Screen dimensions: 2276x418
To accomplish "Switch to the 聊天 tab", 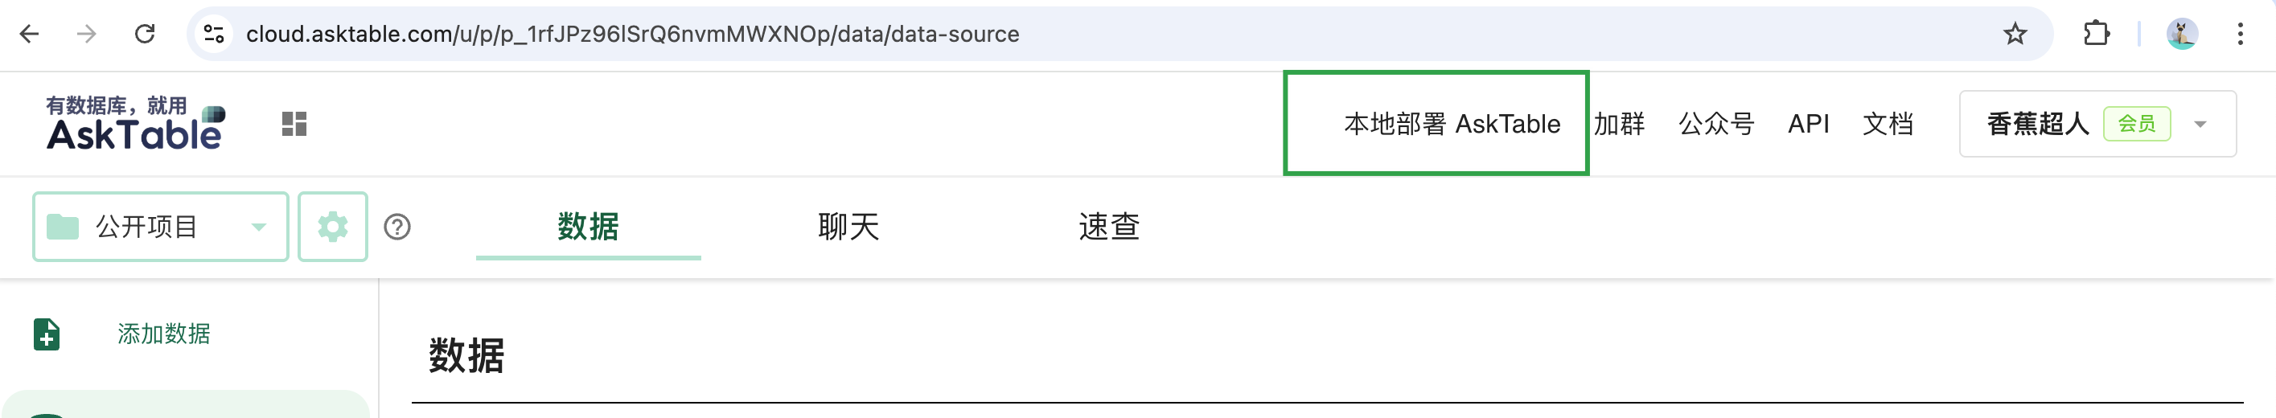I will (848, 227).
